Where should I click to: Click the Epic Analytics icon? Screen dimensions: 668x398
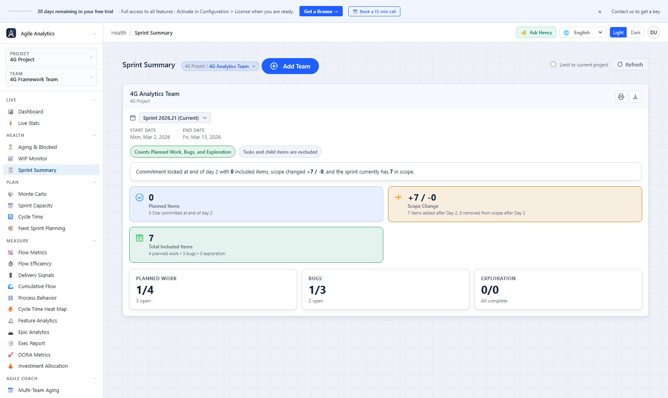(11, 332)
